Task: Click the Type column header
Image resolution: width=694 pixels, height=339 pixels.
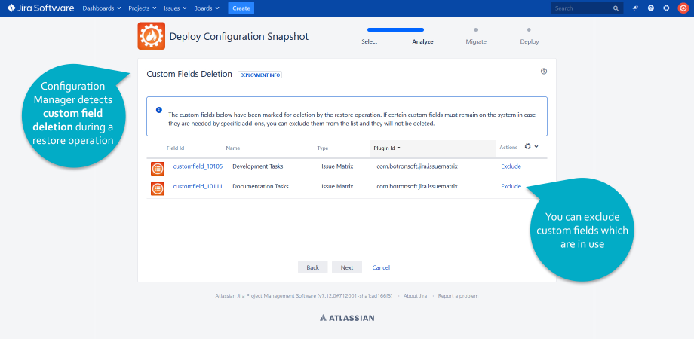Action: click(x=323, y=148)
